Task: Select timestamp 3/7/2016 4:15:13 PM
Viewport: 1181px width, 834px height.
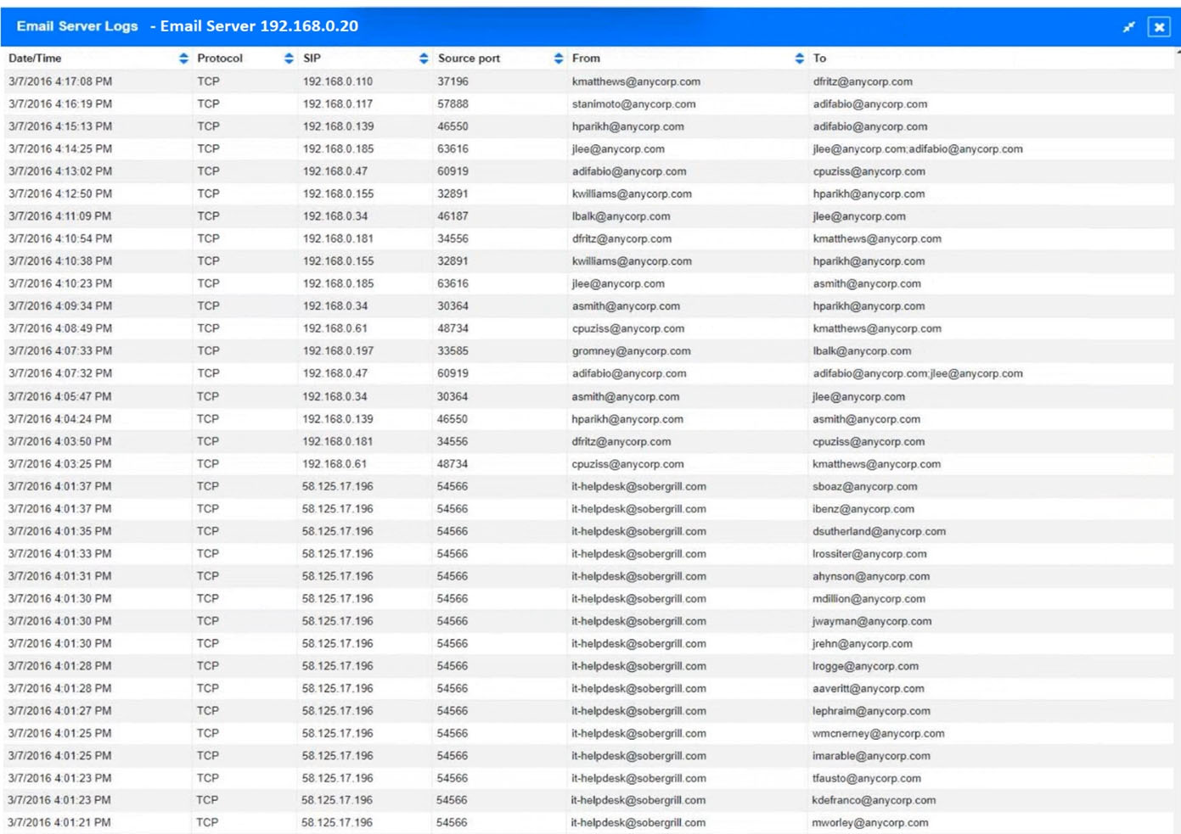Action: (x=60, y=126)
